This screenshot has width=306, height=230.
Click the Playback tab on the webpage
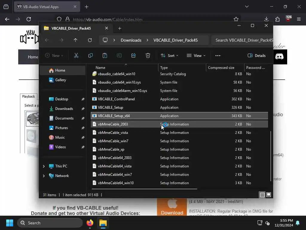28,96
